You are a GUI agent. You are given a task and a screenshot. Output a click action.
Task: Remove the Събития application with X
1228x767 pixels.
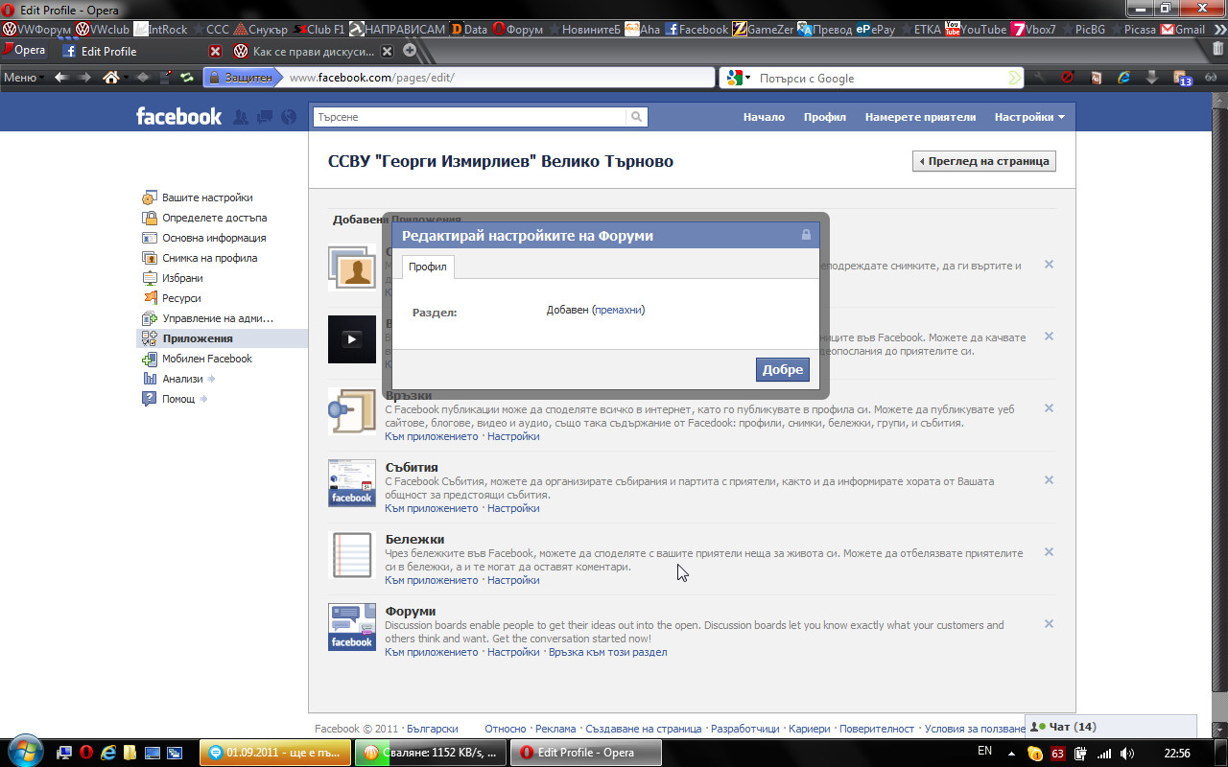point(1049,480)
